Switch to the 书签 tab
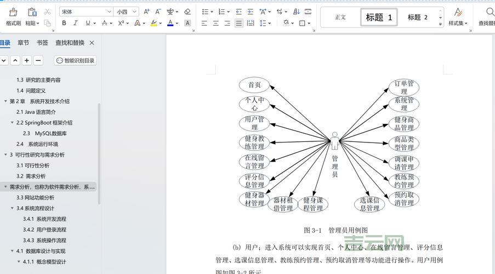The height and width of the screenshot is (274, 495). point(42,43)
